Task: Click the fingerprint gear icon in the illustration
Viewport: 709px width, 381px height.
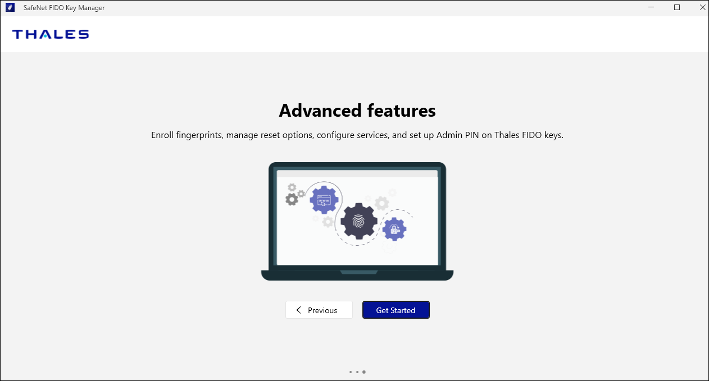Action: pos(358,222)
